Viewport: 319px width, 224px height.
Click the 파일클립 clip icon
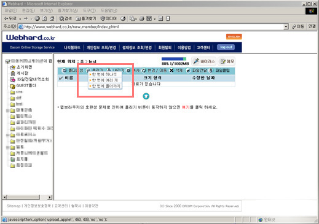[211, 71]
